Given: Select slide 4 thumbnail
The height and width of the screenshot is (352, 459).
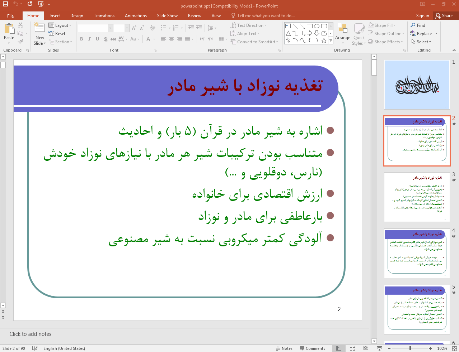Looking at the screenshot, I should [x=417, y=253].
